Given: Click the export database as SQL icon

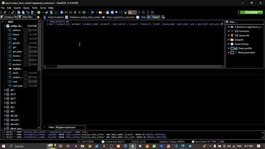Looking at the screenshot, I should [51, 12].
